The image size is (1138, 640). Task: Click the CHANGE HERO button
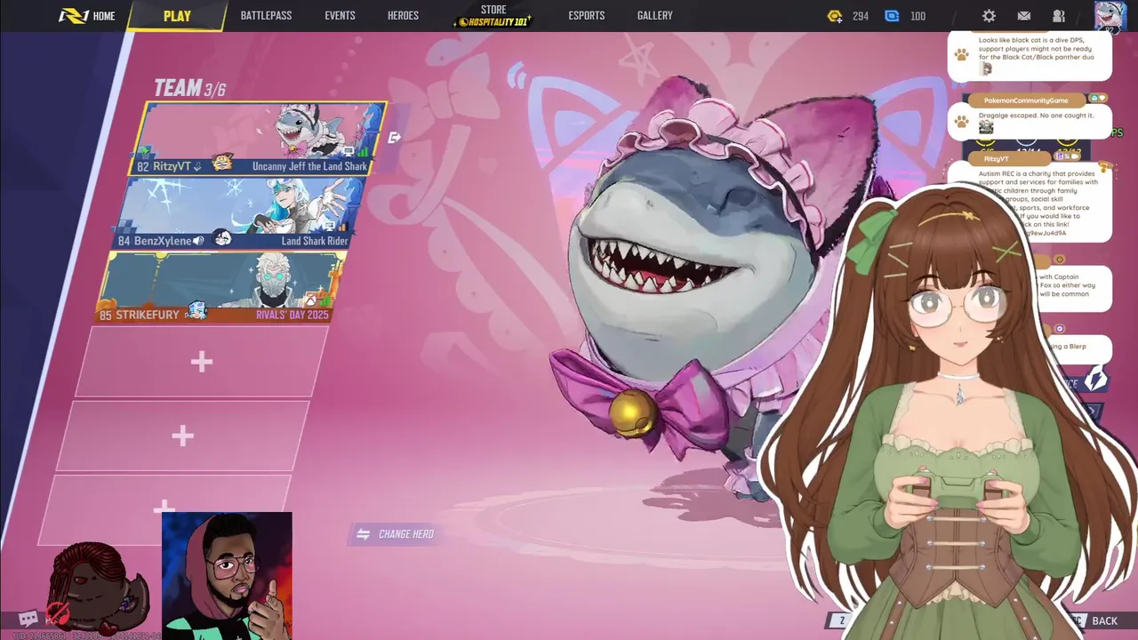[396, 534]
